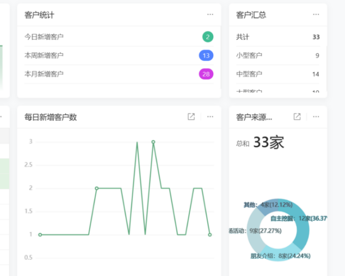Open the 客户汇总 options menu

[x=316, y=14]
